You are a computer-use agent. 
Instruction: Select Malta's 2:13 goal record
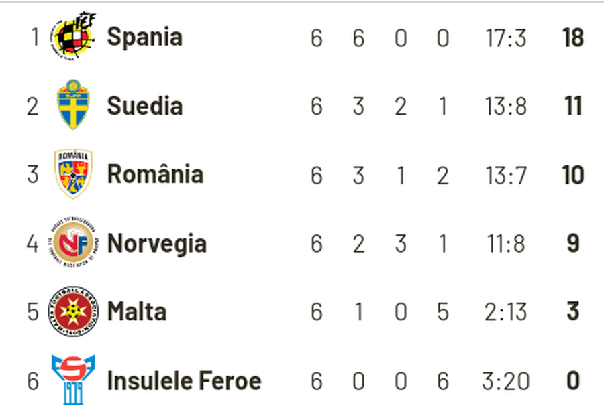(506, 312)
